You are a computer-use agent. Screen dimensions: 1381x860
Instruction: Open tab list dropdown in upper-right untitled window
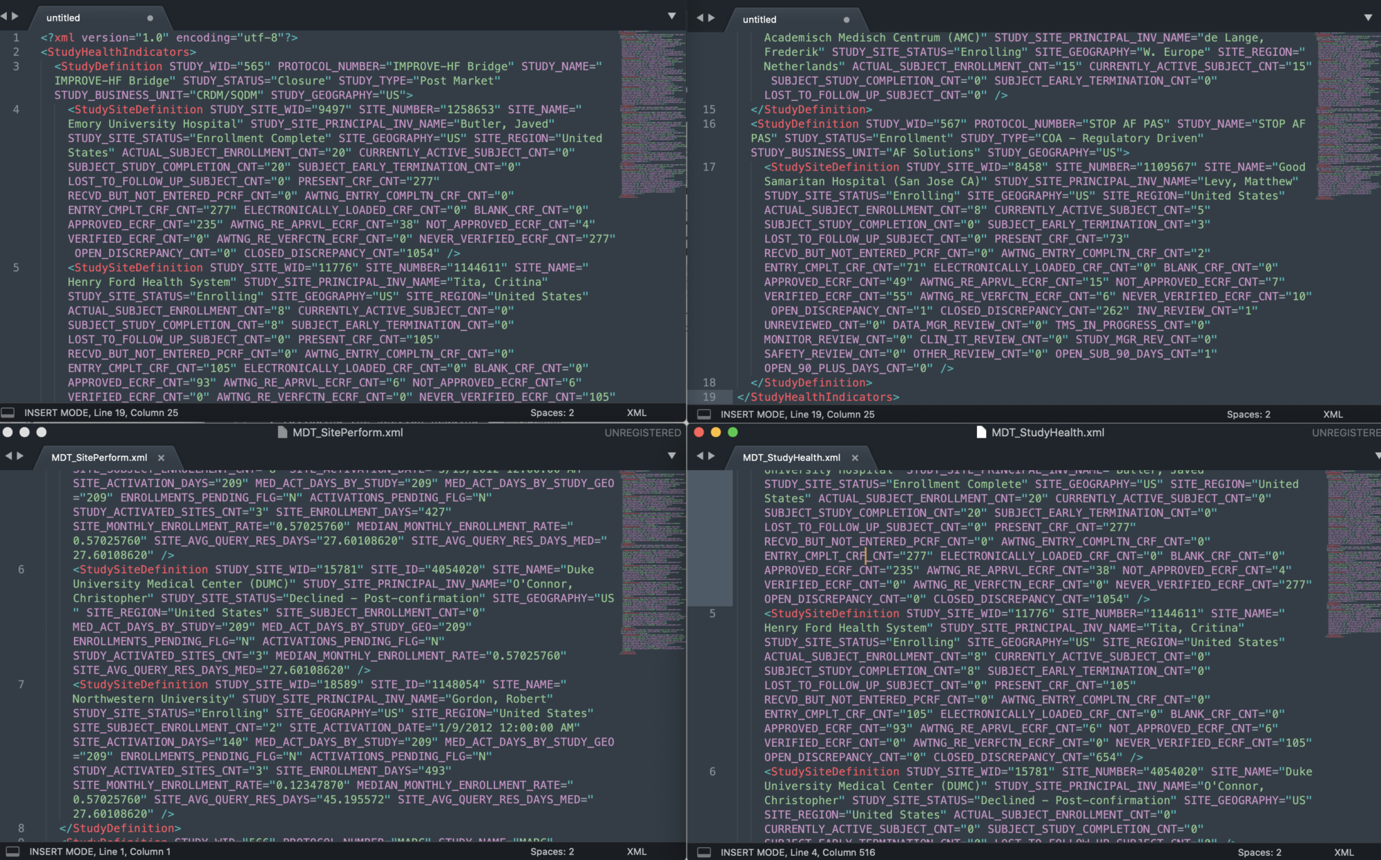(x=1369, y=18)
